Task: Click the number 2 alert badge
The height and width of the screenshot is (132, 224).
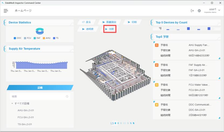Action: click(157, 65)
